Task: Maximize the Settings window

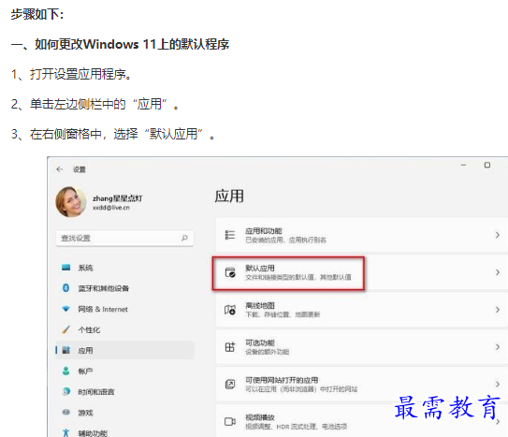Action: click(487, 165)
